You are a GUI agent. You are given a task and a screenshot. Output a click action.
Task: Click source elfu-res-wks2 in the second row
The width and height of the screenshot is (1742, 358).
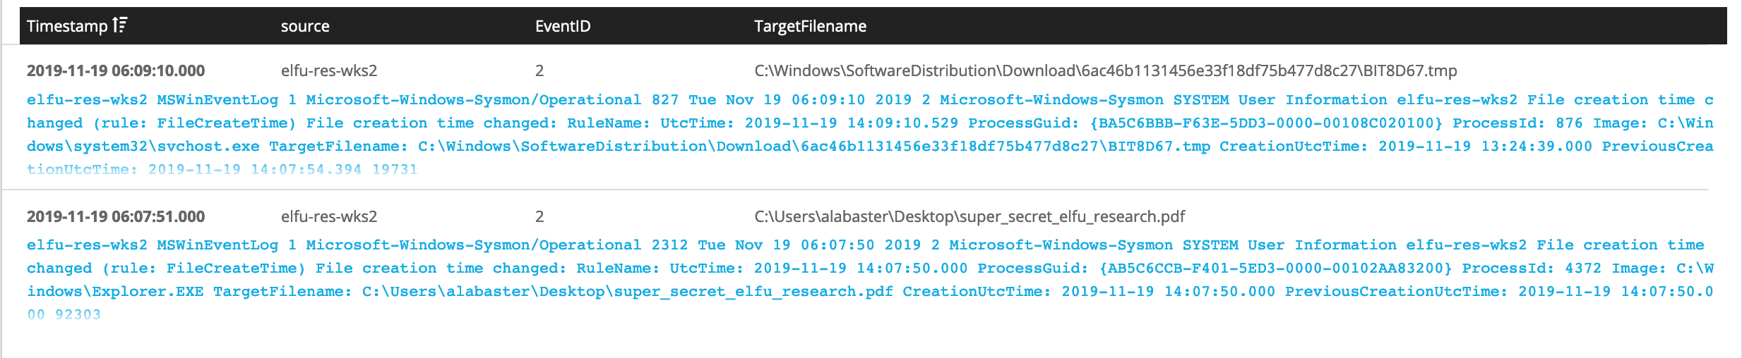(x=329, y=216)
